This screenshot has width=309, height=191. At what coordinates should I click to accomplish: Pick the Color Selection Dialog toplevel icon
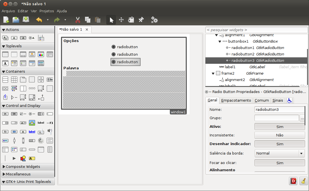pos(41,54)
